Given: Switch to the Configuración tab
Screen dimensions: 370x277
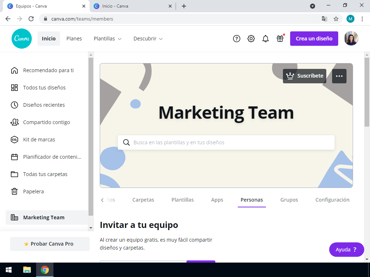Looking at the screenshot, I should tap(332, 200).
